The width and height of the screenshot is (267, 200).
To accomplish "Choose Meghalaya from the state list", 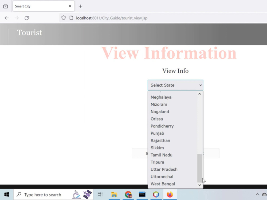I will tap(172, 97).
